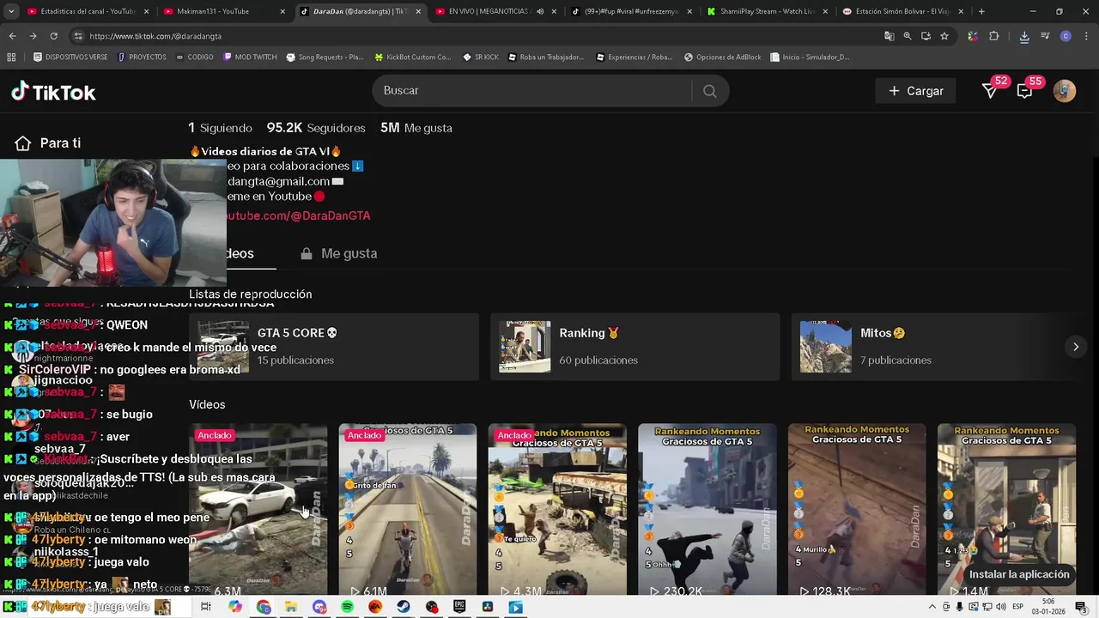Open Copilot icon in taskbar
The width and height of the screenshot is (1099, 618).
click(235, 607)
